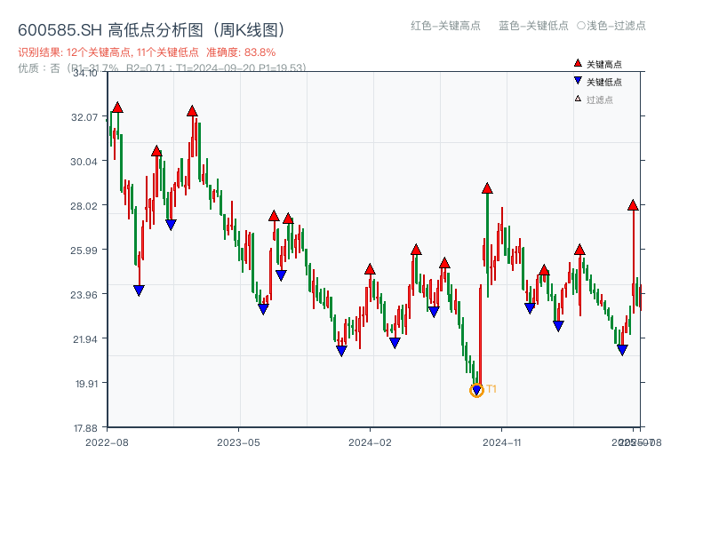Click the red triangle marker above the 2024-11 rebound high
This screenshot has height=533, width=711.
click(487, 187)
